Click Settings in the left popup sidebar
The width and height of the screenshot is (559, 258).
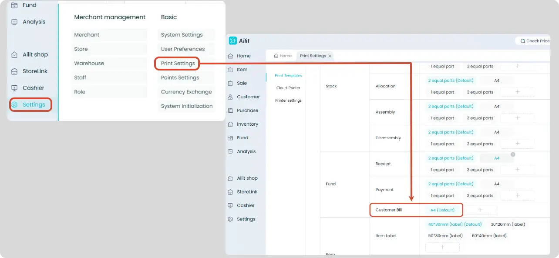[30, 104]
